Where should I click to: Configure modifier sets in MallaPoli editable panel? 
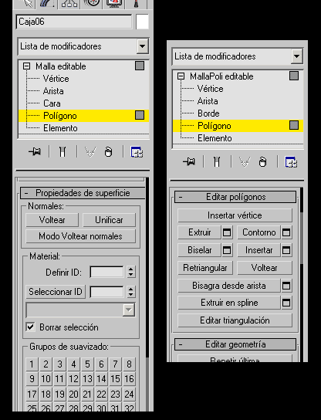291,161
